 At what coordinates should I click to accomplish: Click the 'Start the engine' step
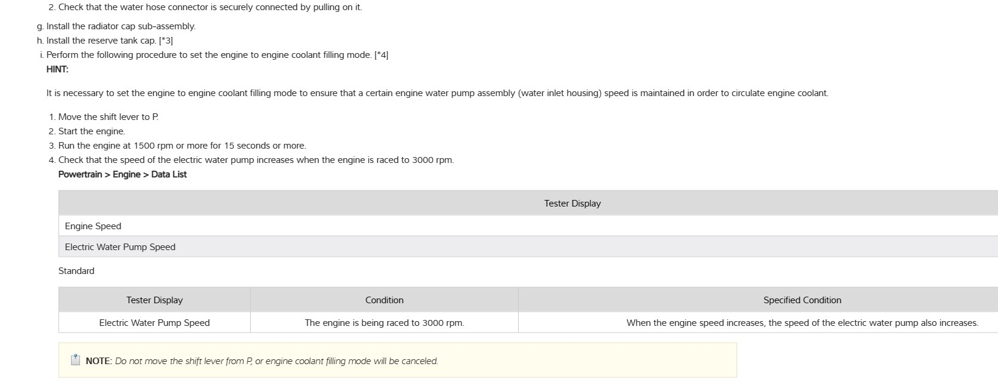pyautogui.click(x=91, y=131)
